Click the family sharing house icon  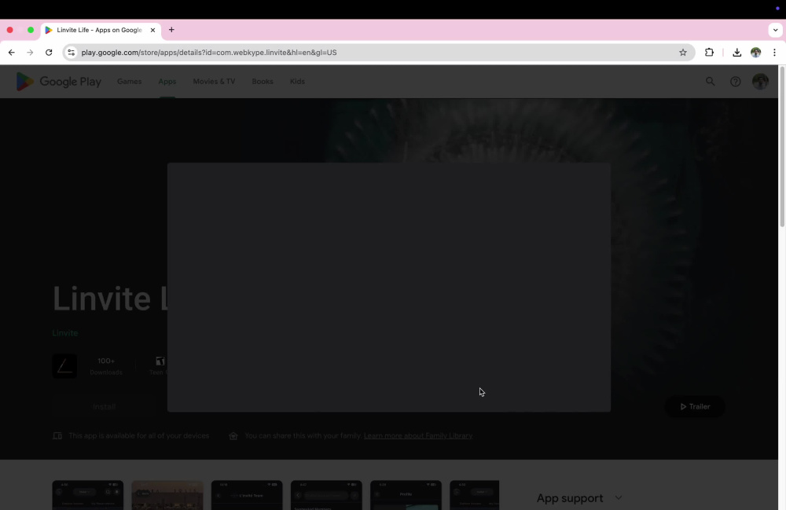[x=233, y=436]
